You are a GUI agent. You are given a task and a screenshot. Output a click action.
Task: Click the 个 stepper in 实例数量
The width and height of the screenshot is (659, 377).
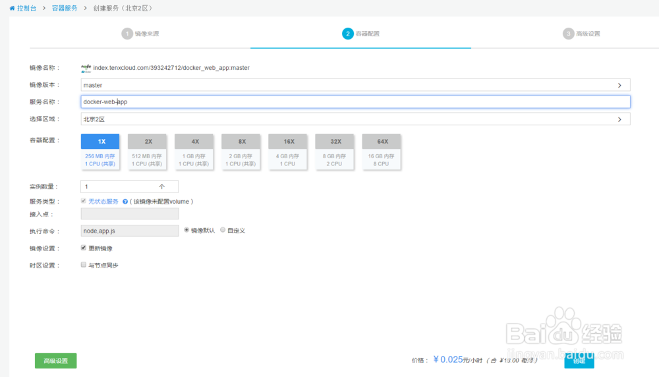[x=162, y=187]
